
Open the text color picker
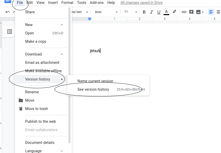(x=166, y=12)
